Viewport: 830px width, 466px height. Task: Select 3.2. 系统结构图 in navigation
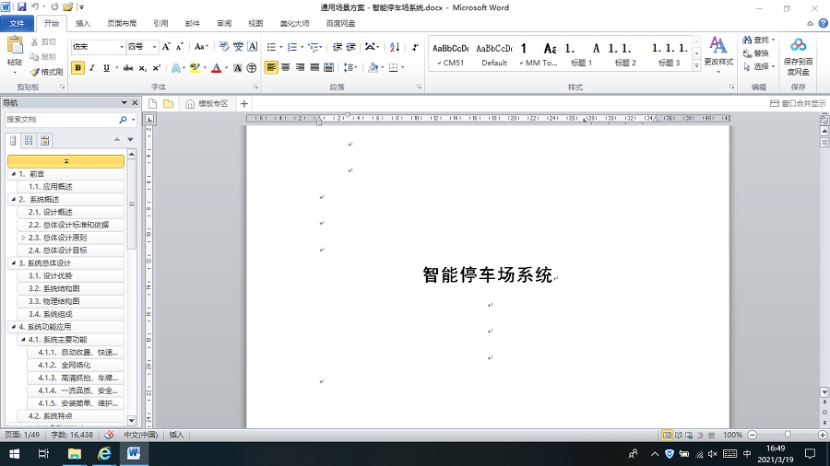coord(70,288)
